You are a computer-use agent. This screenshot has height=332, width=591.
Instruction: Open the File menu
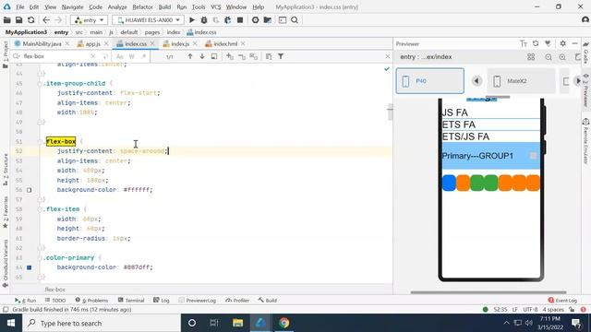point(20,7)
